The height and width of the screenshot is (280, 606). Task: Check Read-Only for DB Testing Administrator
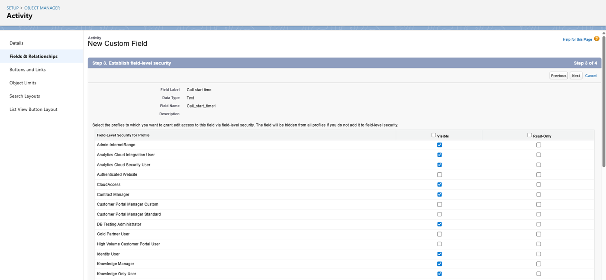[x=538, y=224]
